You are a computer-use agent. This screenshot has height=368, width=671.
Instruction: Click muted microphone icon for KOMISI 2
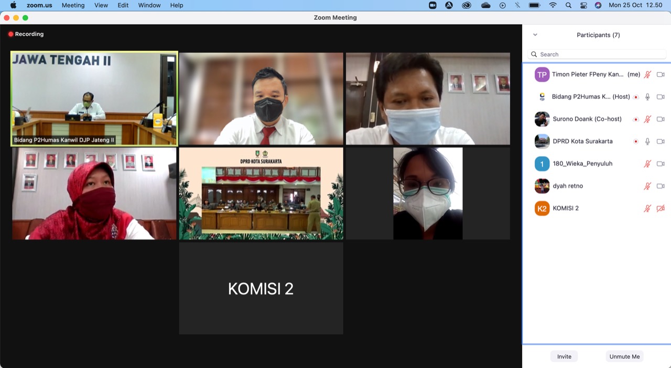(647, 208)
